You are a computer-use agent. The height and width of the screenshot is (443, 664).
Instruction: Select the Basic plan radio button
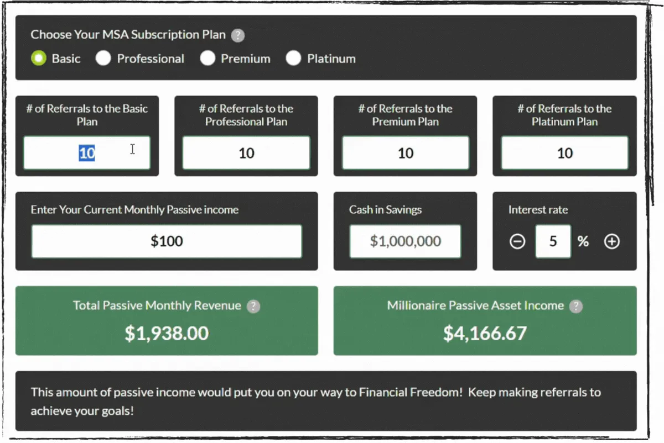(39, 59)
